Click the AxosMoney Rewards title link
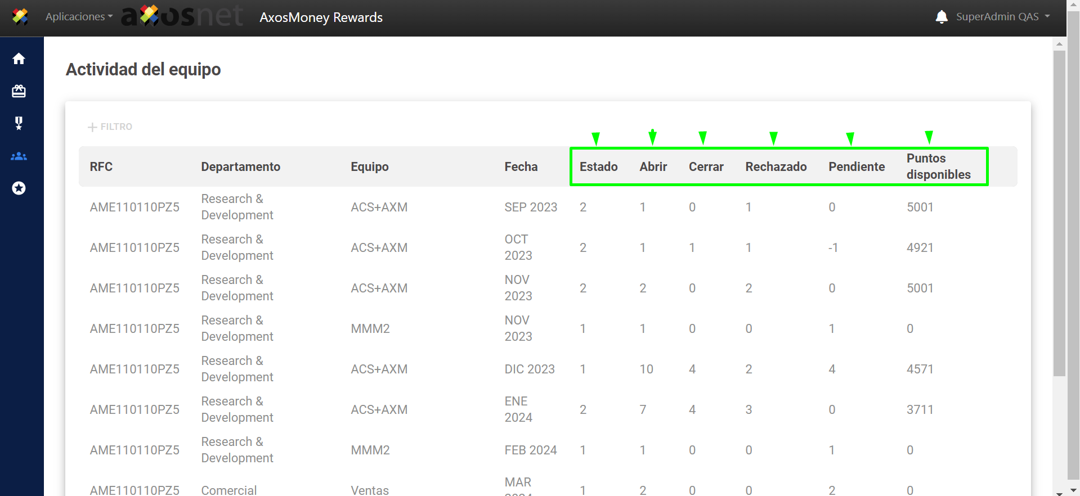The image size is (1080, 496). click(x=321, y=17)
